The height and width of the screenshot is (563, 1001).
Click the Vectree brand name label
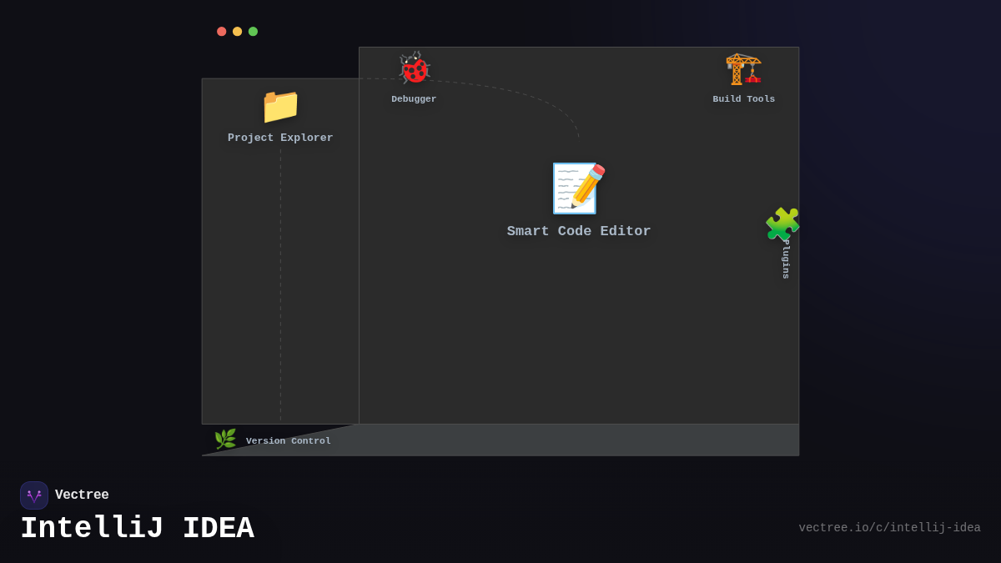tap(83, 495)
